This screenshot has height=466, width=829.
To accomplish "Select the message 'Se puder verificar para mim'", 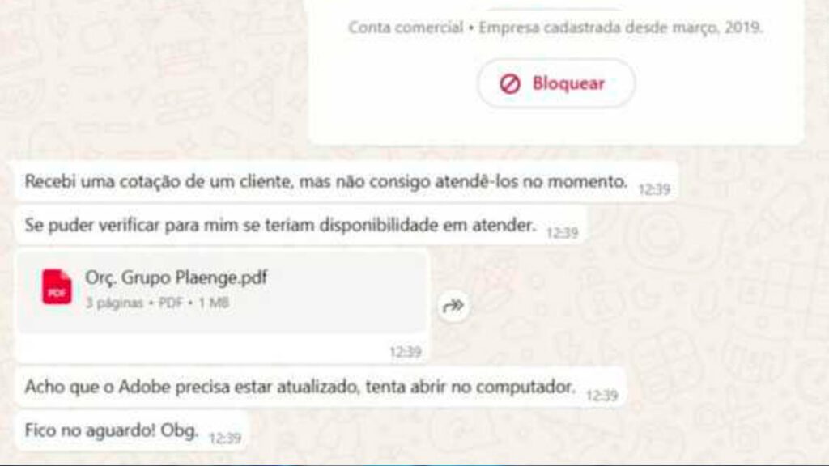I will point(301,226).
